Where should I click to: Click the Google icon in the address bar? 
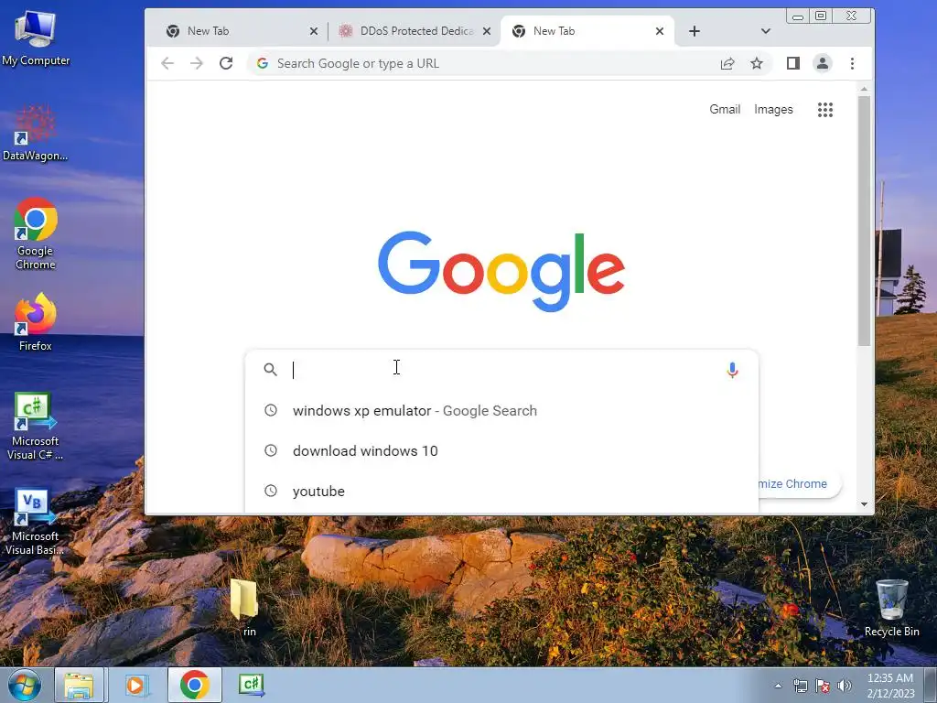point(263,63)
